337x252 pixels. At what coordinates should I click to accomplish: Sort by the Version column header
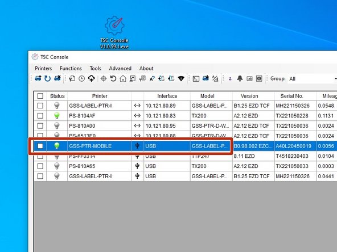[x=249, y=96]
